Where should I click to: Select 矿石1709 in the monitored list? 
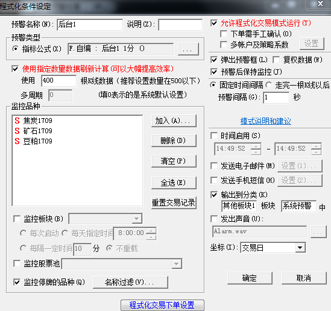pyautogui.click(x=34, y=131)
